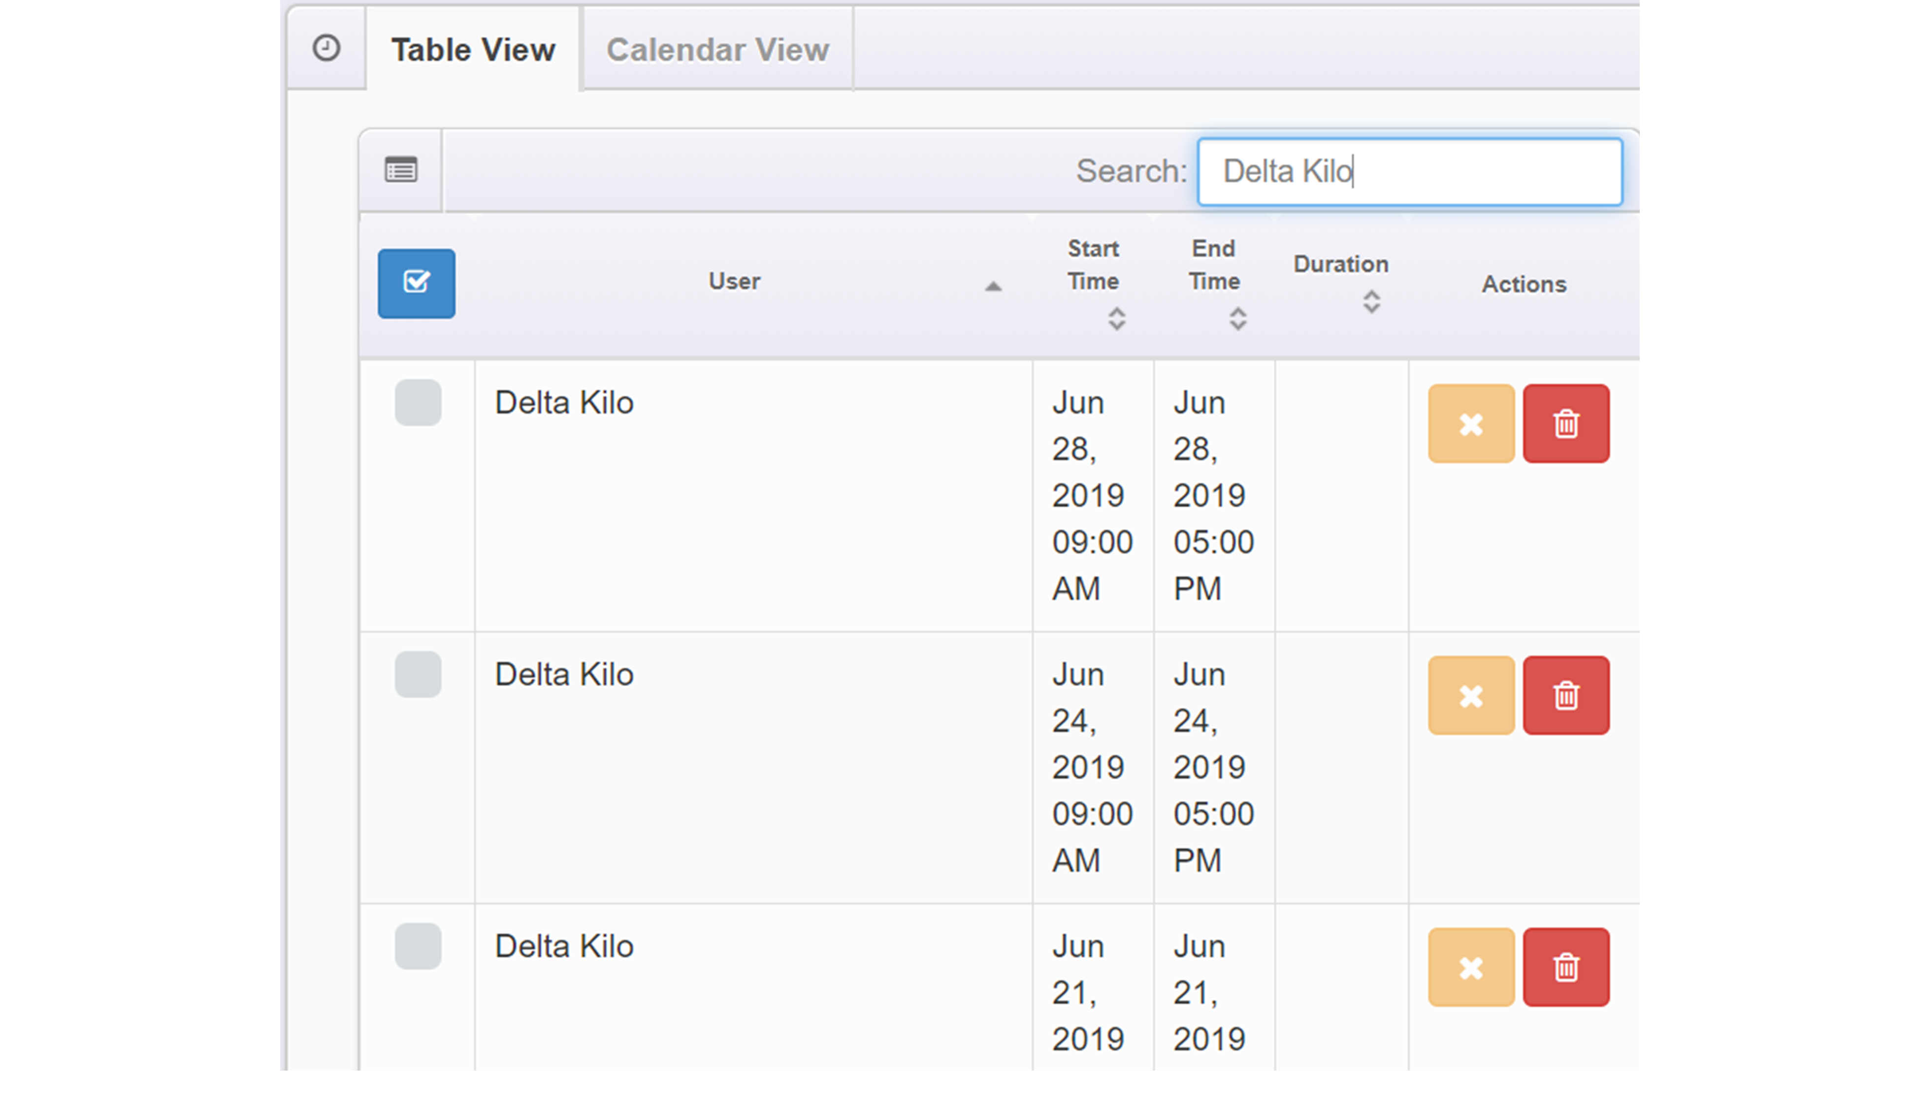
Task: Sort table by End Time column
Action: click(1237, 318)
